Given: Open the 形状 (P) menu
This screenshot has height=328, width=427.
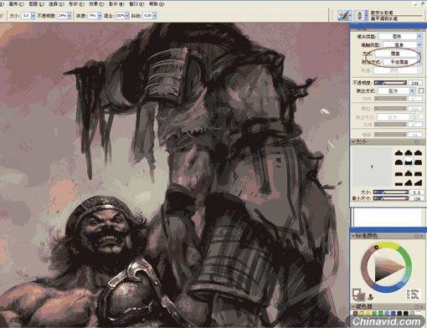Looking at the screenshot, I should 76,4.
